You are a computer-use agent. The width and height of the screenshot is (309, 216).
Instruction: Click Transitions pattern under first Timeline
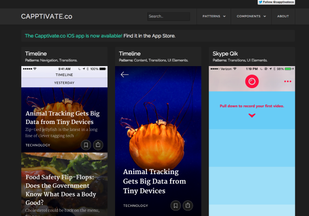tap(68, 60)
